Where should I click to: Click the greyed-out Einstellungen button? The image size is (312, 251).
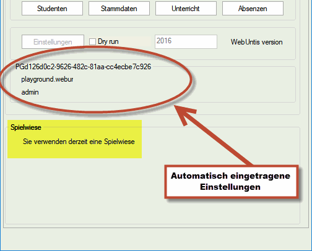pyautogui.click(x=53, y=42)
